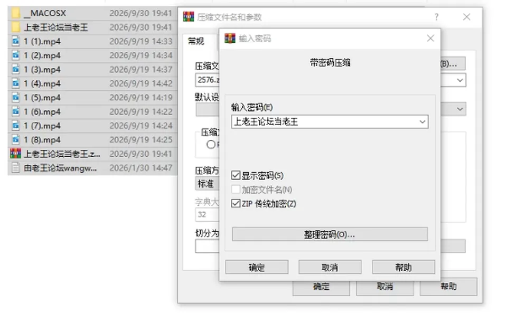507x323 pixels.
Task: Click 帮助 in the 压缩文件名和参数 window
Action: tap(448, 287)
